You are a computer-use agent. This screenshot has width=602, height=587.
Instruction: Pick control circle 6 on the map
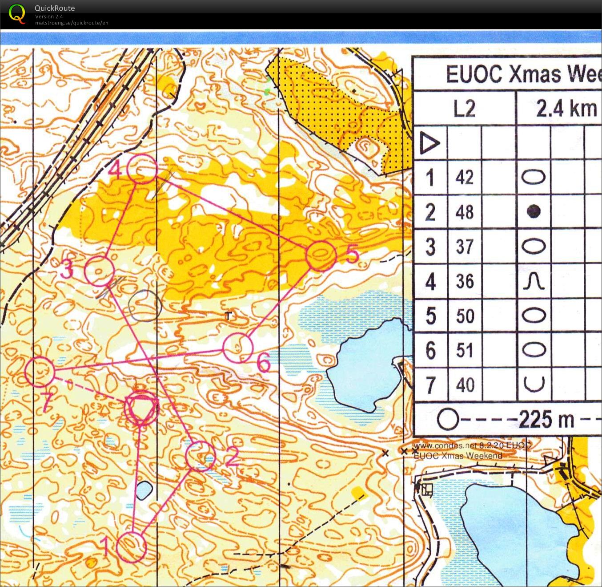click(238, 348)
